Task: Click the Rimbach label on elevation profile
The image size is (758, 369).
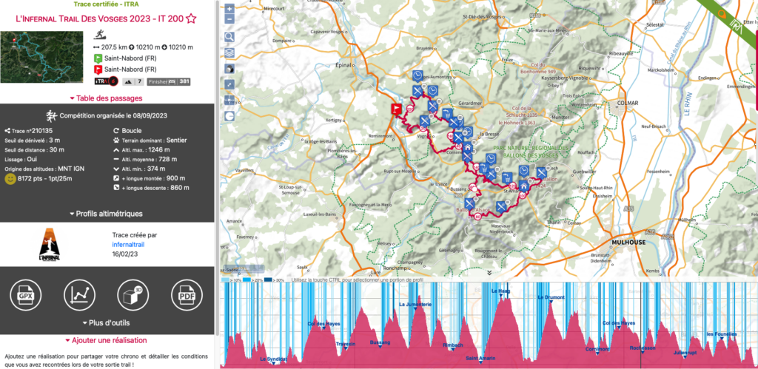Action: pos(453,345)
